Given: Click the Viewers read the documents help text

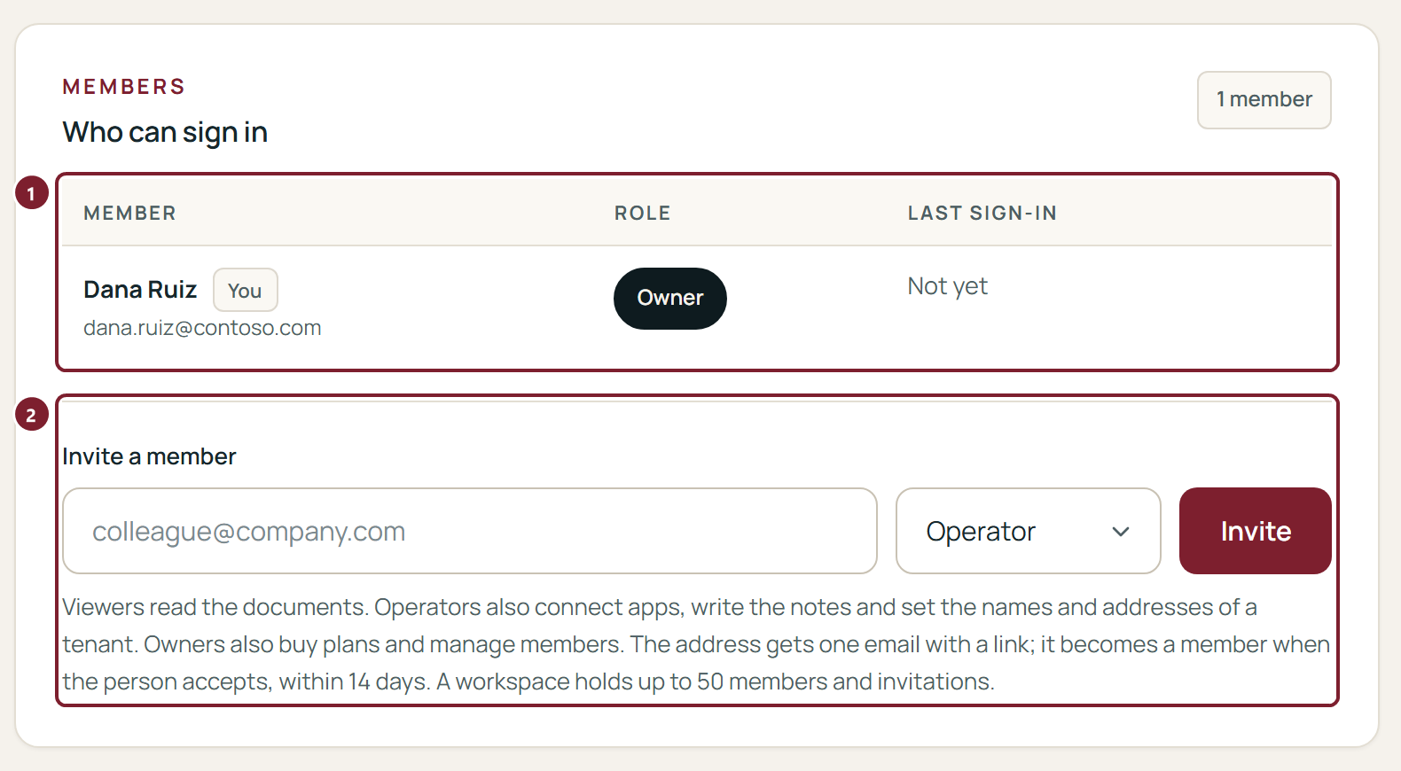Looking at the screenshot, I should (x=696, y=644).
